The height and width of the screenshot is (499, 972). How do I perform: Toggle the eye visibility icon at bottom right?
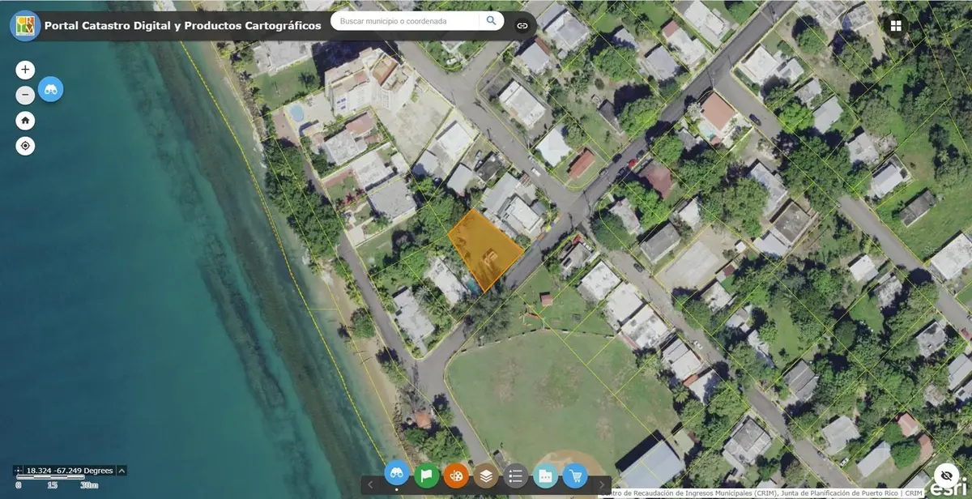[x=947, y=476]
